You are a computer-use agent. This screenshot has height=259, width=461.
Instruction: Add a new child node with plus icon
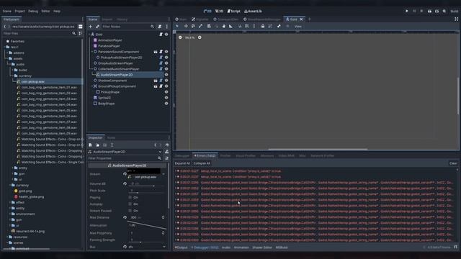(x=90, y=27)
